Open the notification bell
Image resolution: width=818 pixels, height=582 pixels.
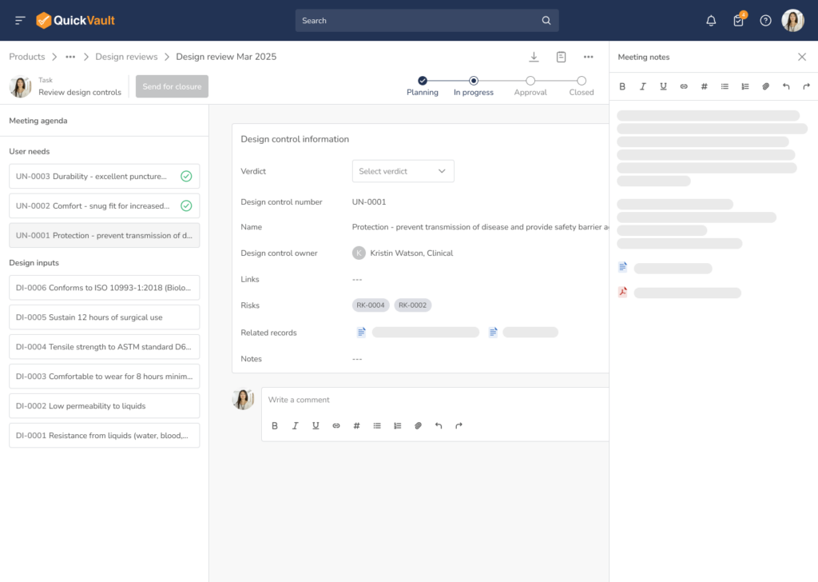pos(710,20)
